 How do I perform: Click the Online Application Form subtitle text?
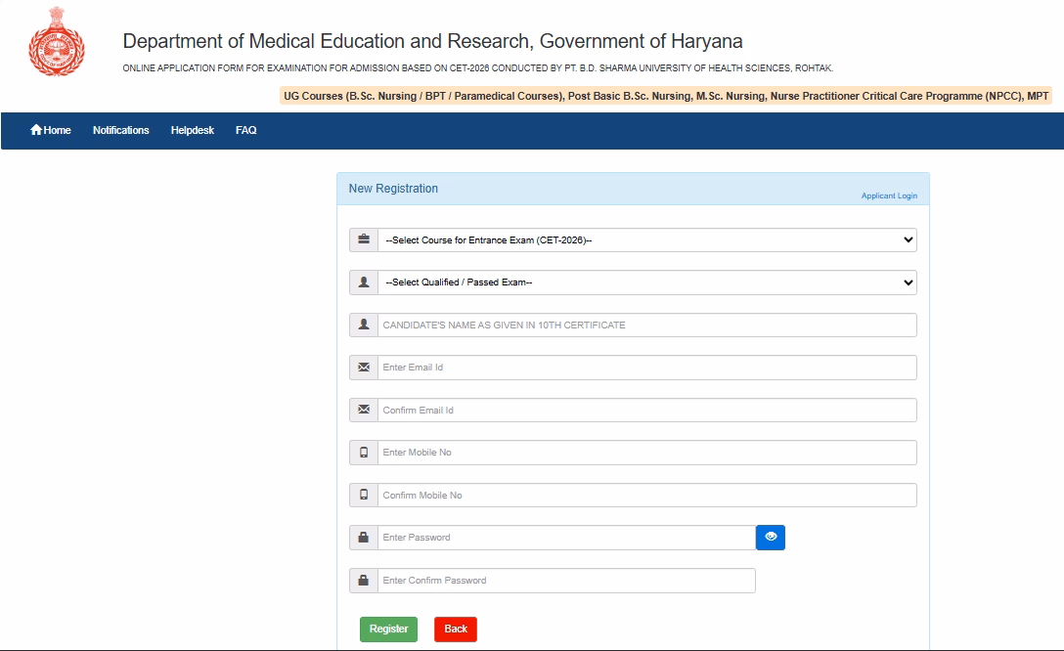tap(477, 67)
